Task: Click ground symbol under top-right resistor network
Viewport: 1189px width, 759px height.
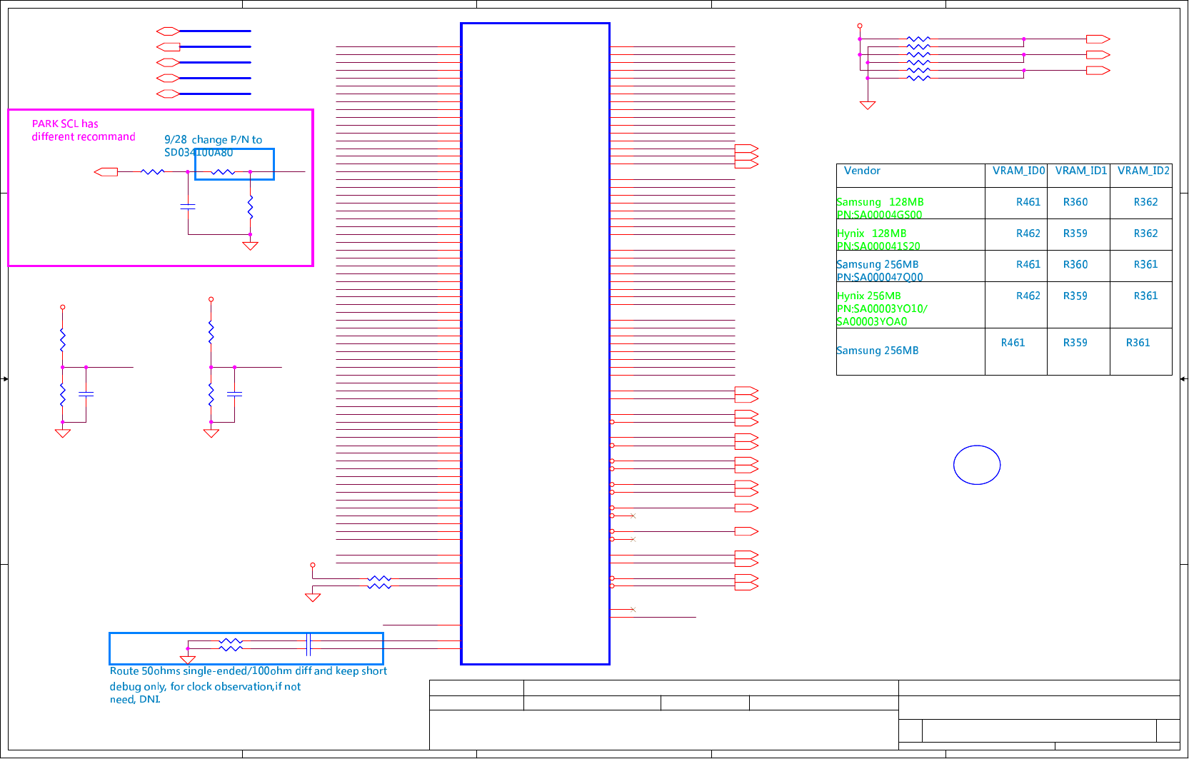Action: click(868, 105)
